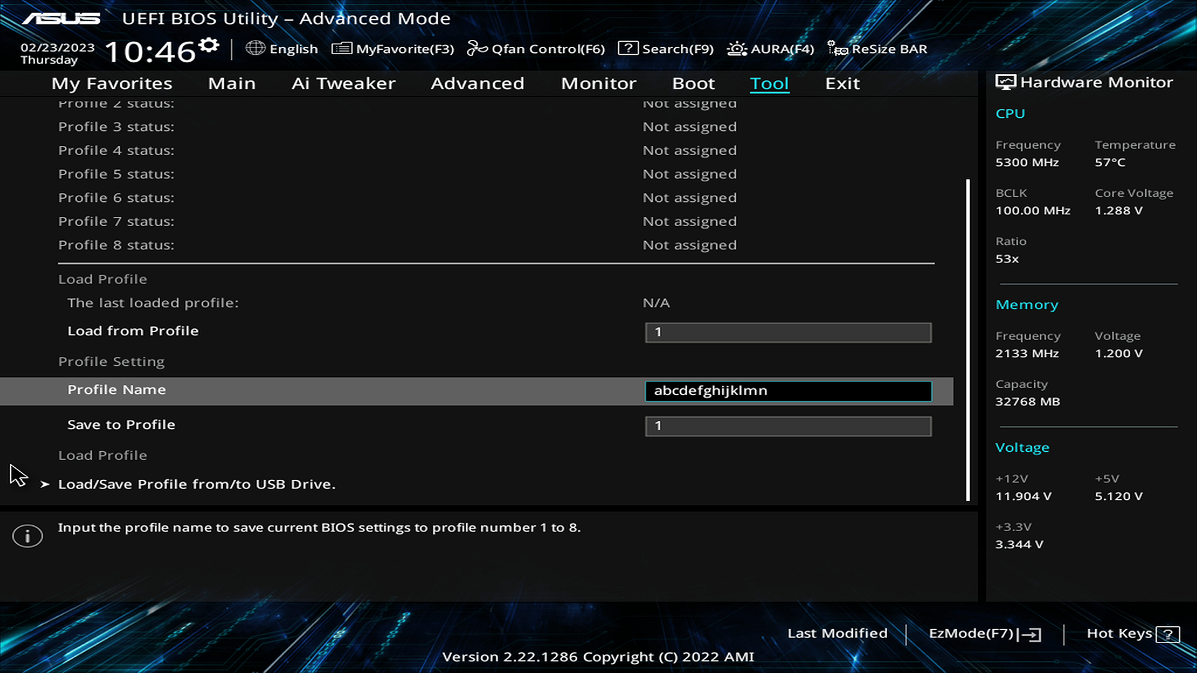
Task: Switch to EzMode(F7)
Action: coord(984,634)
